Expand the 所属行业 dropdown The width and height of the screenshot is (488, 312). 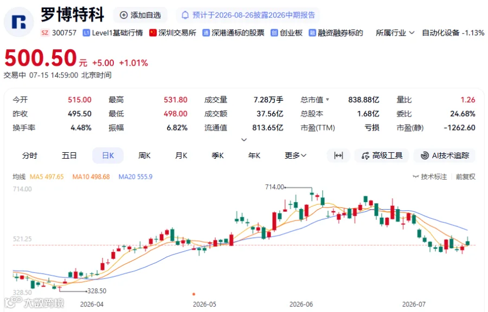pyautogui.click(x=395, y=32)
